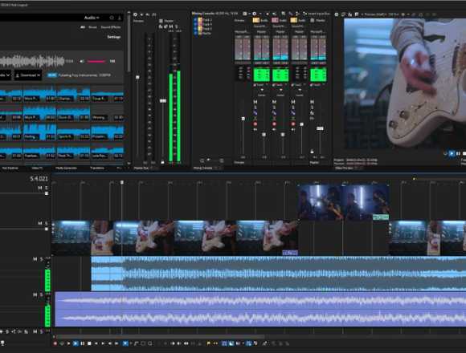Click Settings link in the audio browser
Screen dimensions: 466x353
pos(113,37)
